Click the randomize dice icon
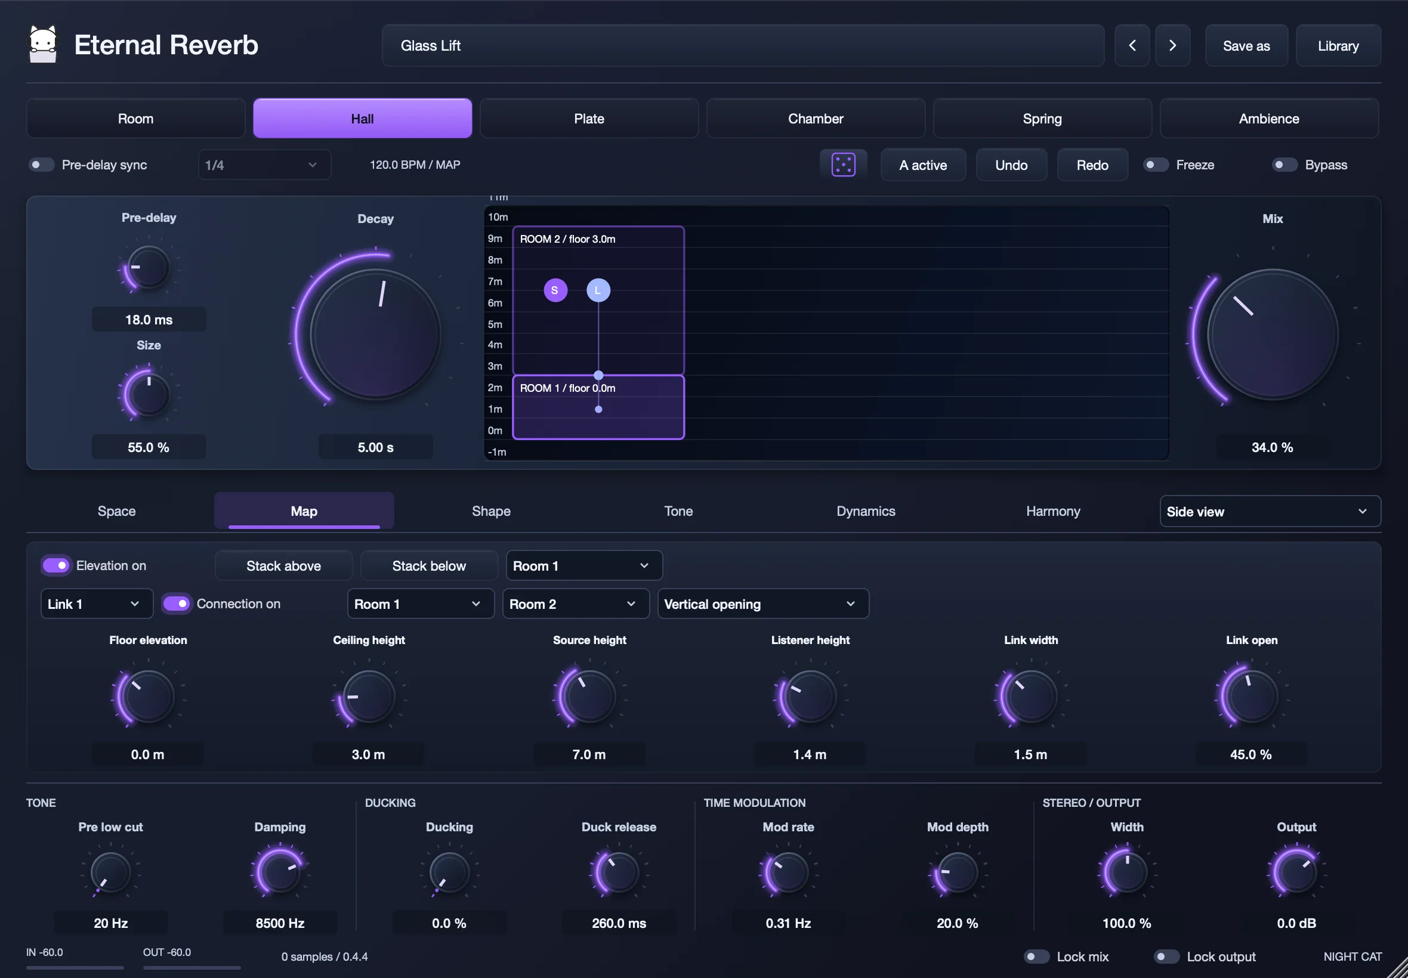This screenshot has height=978, width=1408. point(843,165)
